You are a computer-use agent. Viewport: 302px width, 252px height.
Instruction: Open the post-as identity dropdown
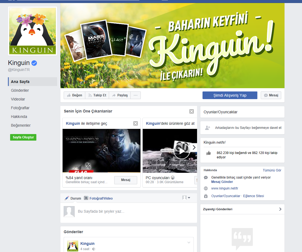click(x=186, y=198)
